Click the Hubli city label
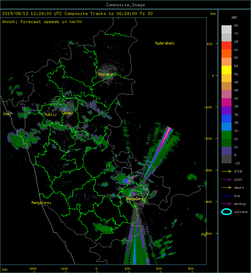 tap(50, 114)
